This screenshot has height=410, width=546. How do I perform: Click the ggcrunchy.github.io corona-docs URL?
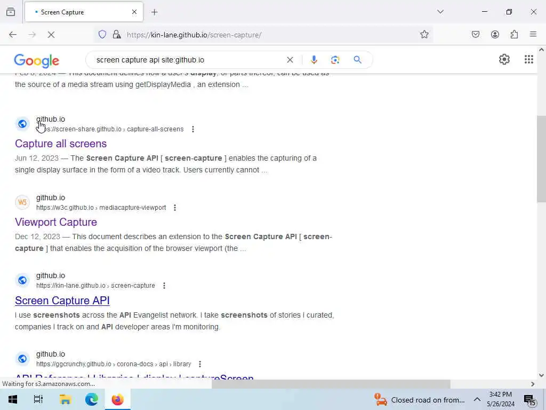click(114, 364)
